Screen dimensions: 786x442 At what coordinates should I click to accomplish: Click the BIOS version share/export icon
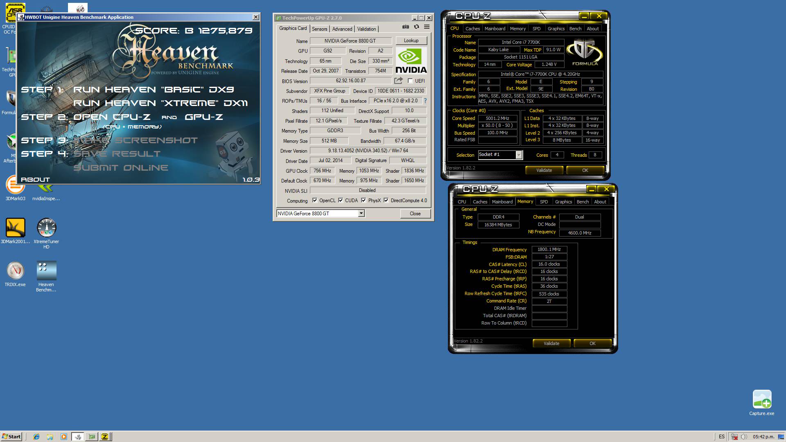[x=398, y=81]
